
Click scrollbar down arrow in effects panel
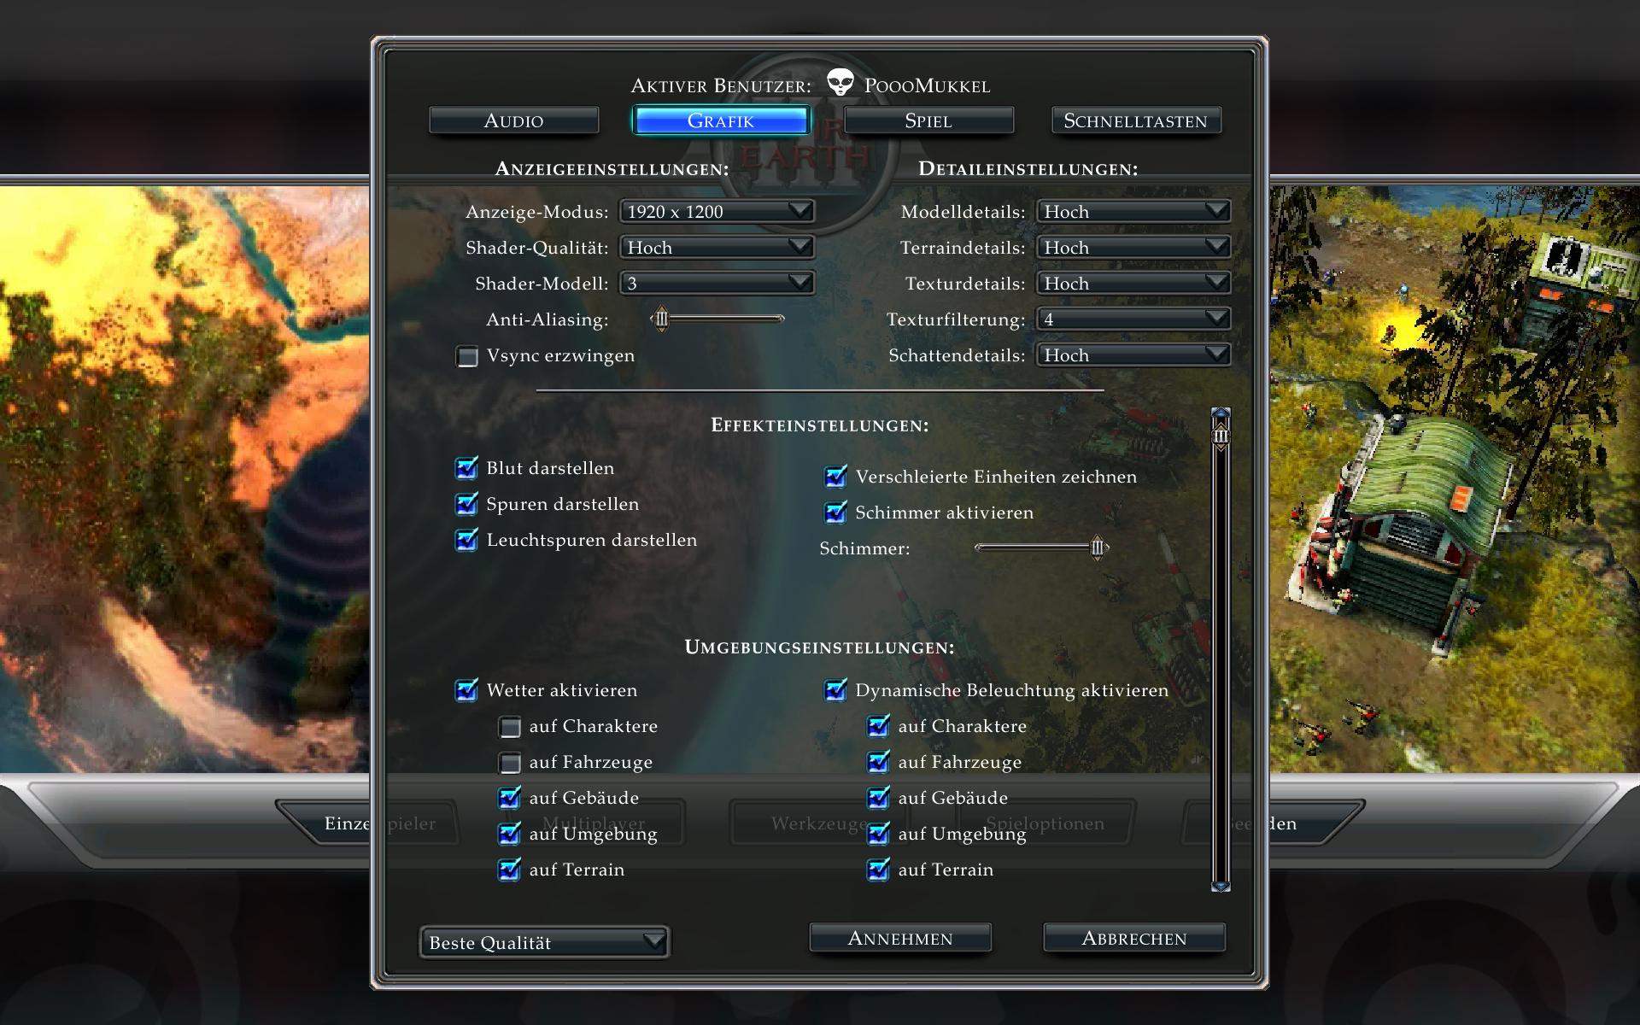coord(1221,886)
